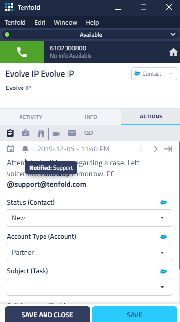Click the vertical scrollbar of actions panel
The image size is (180, 322).
179,205
